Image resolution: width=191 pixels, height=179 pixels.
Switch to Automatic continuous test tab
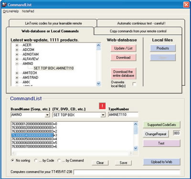141,23
